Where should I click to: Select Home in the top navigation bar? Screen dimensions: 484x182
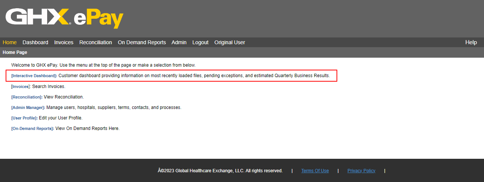click(x=10, y=42)
